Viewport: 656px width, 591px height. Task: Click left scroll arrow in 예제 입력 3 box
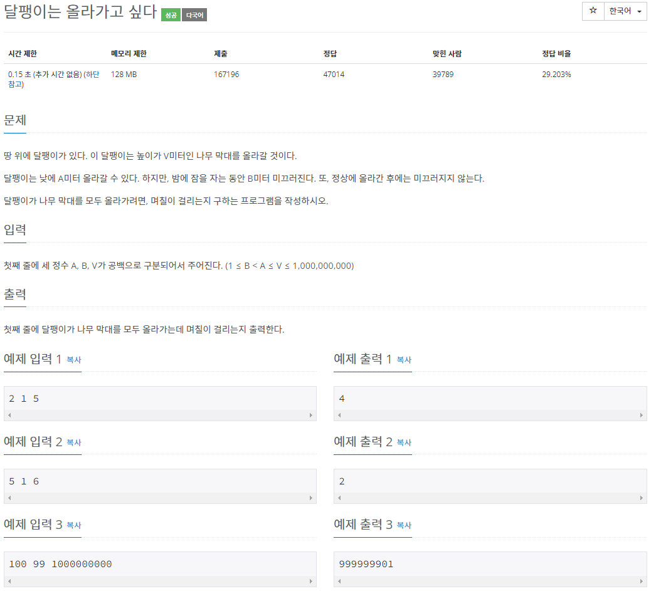tap(9, 581)
